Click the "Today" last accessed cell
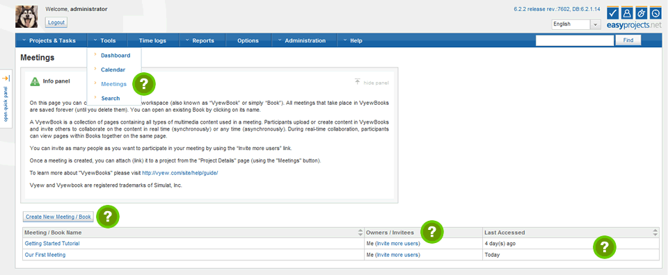 click(x=492, y=255)
